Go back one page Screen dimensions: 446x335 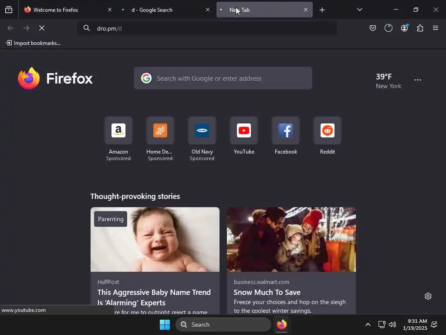pos(10,28)
